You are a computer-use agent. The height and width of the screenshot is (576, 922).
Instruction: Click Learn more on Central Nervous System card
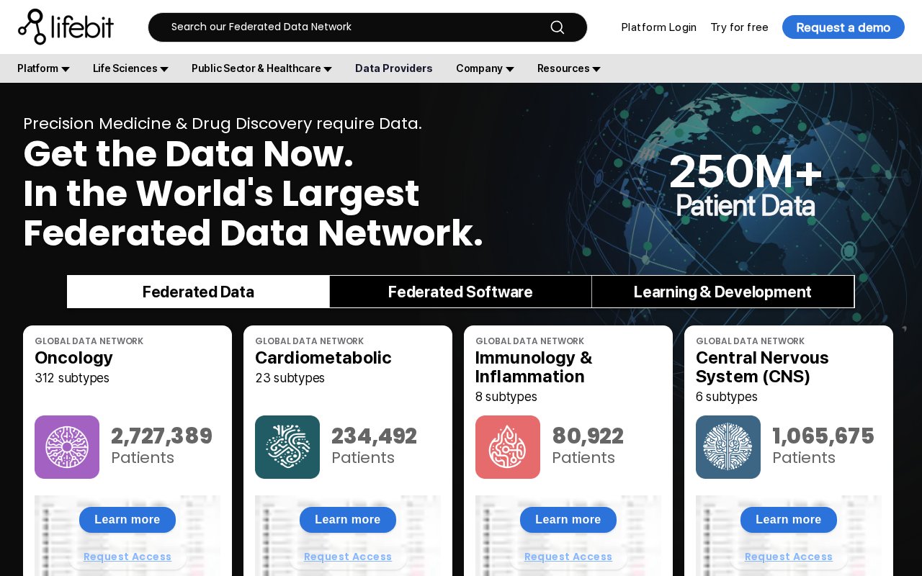[789, 520]
